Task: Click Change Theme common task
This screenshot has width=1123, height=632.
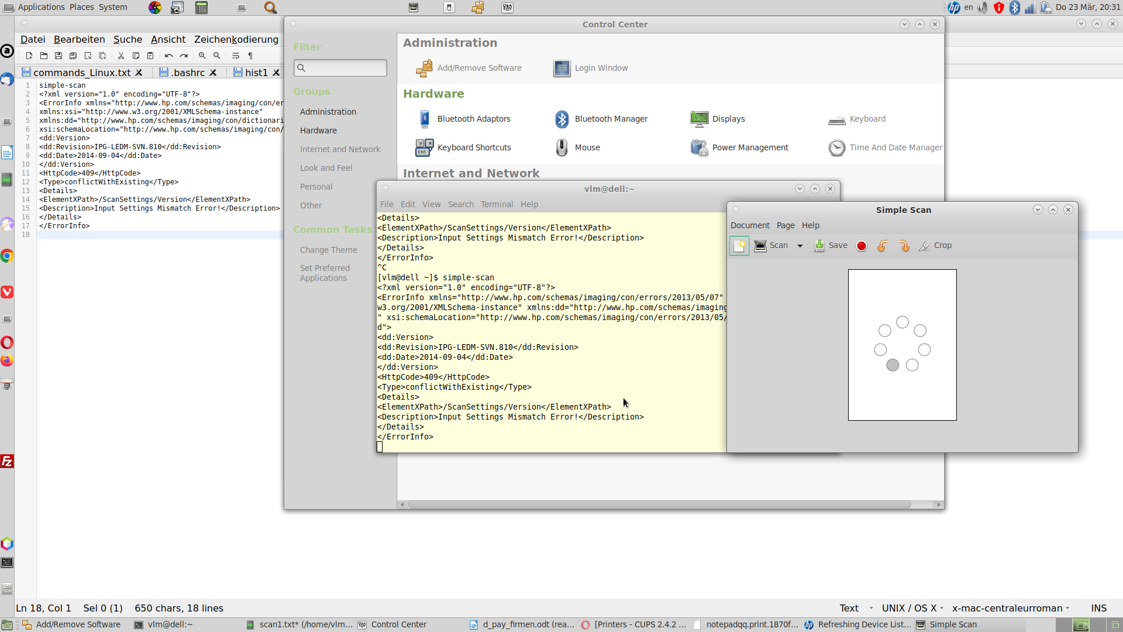Action: tap(328, 250)
